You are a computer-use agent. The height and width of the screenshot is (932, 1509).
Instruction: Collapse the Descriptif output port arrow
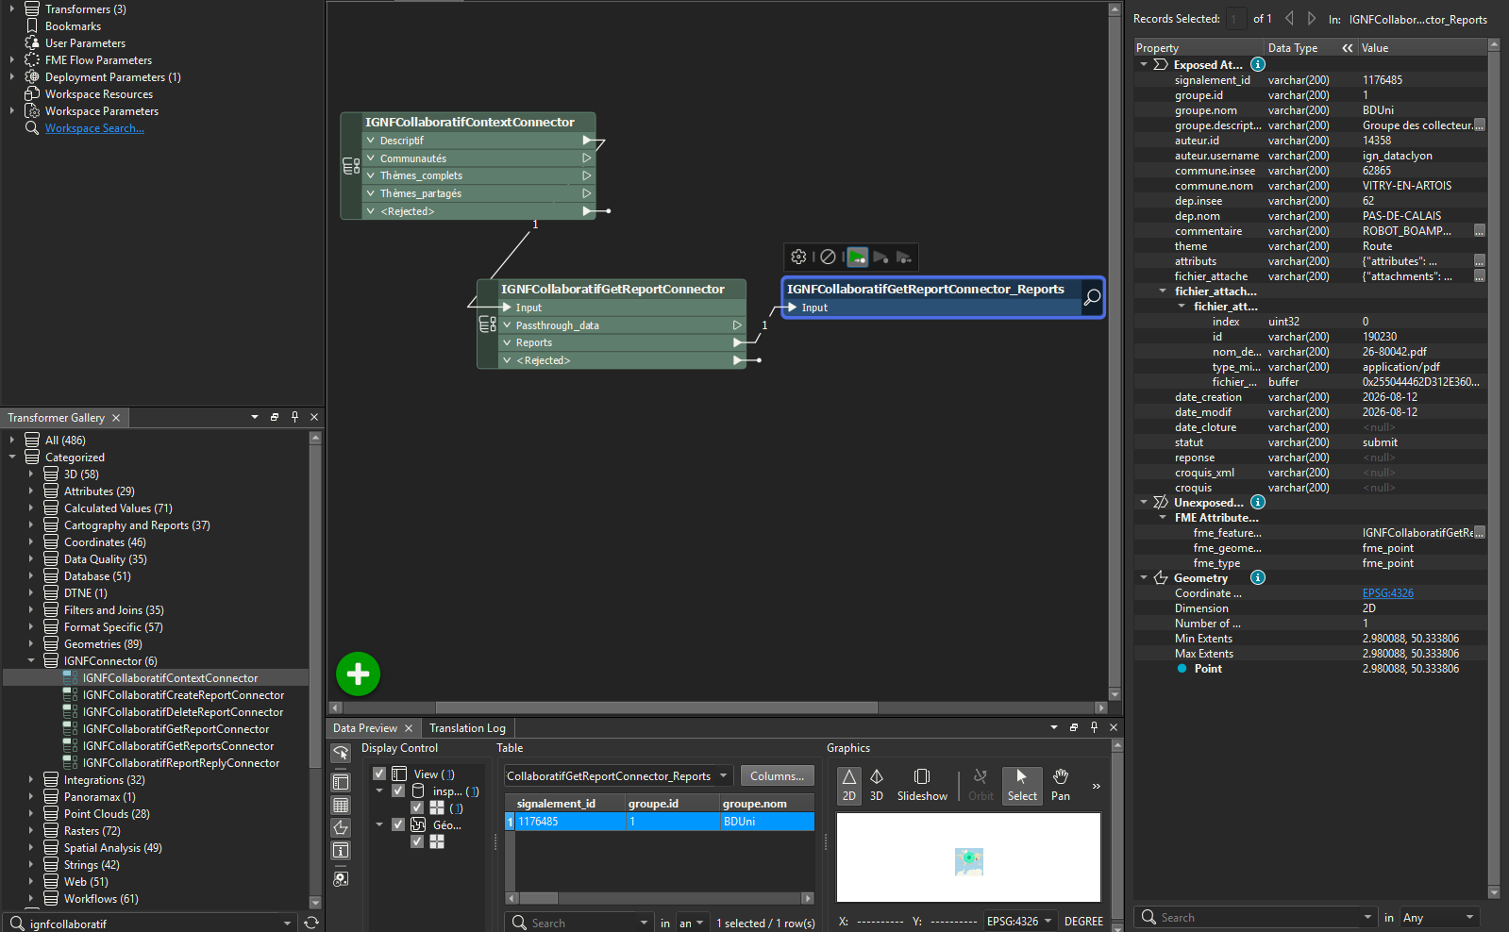371,141
